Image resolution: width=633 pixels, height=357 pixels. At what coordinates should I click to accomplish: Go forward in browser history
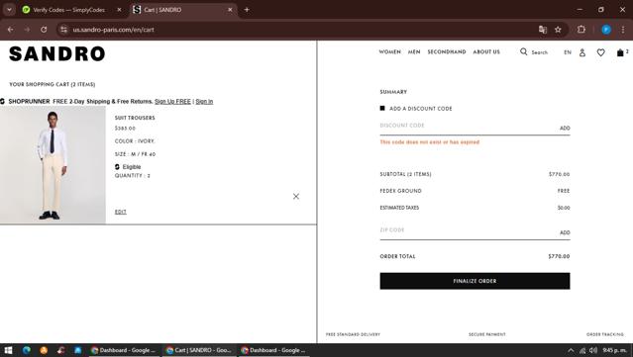(x=27, y=30)
